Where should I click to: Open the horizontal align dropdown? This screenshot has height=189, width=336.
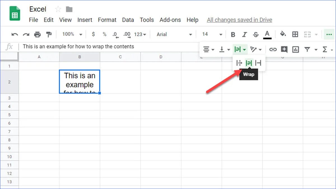point(209,50)
